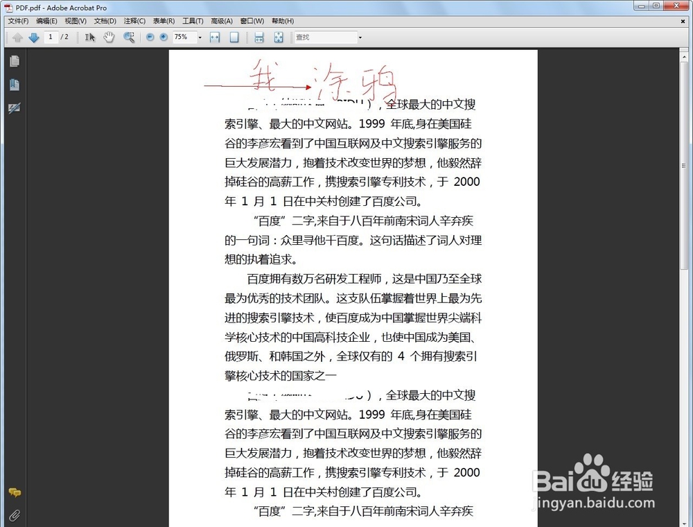Click the full screen view icon
The width and height of the screenshot is (693, 527).
[279, 37]
